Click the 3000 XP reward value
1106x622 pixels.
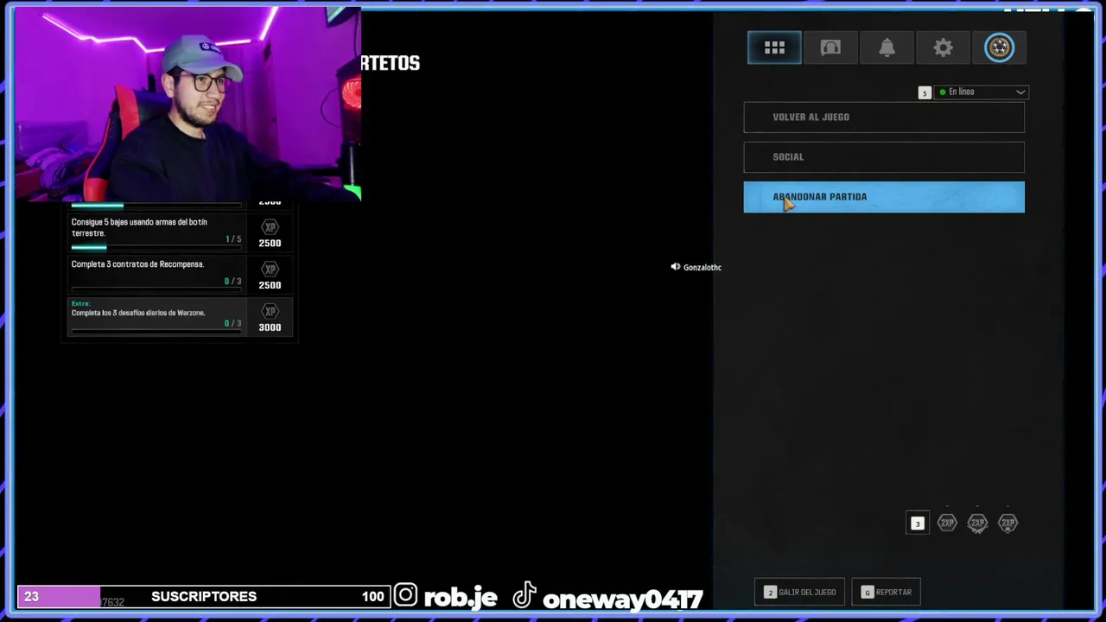[270, 327]
